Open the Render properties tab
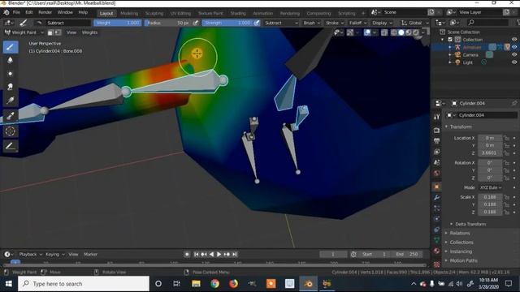Viewport: 520px width, 292px height. 437,130
